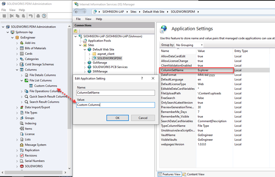Switch to the Content View tab
275x177 pixels.
(x=194, y=174)
